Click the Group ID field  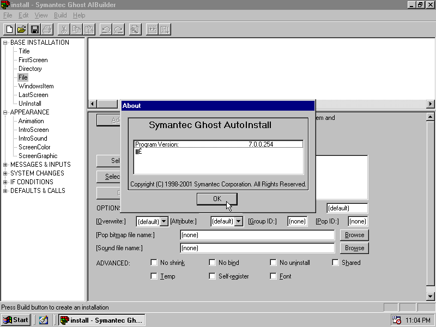pyautogui.click(x=297, y=221)
